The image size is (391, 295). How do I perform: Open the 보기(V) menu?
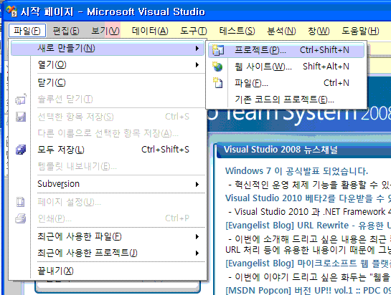(x=105, y=31)
